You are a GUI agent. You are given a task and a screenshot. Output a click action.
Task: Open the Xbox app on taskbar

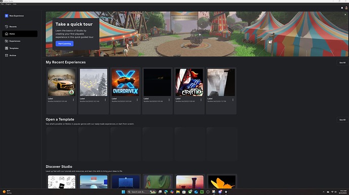click(x=190, y=192)
